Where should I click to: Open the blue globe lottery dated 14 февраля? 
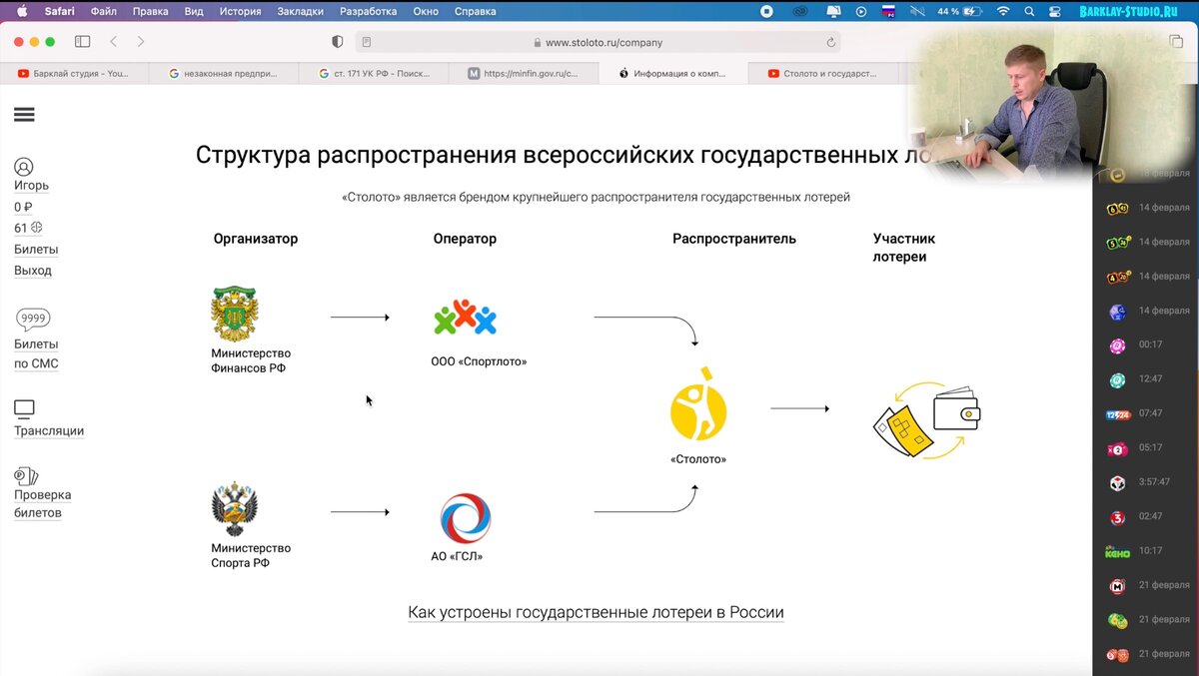tap(1117, 312)
